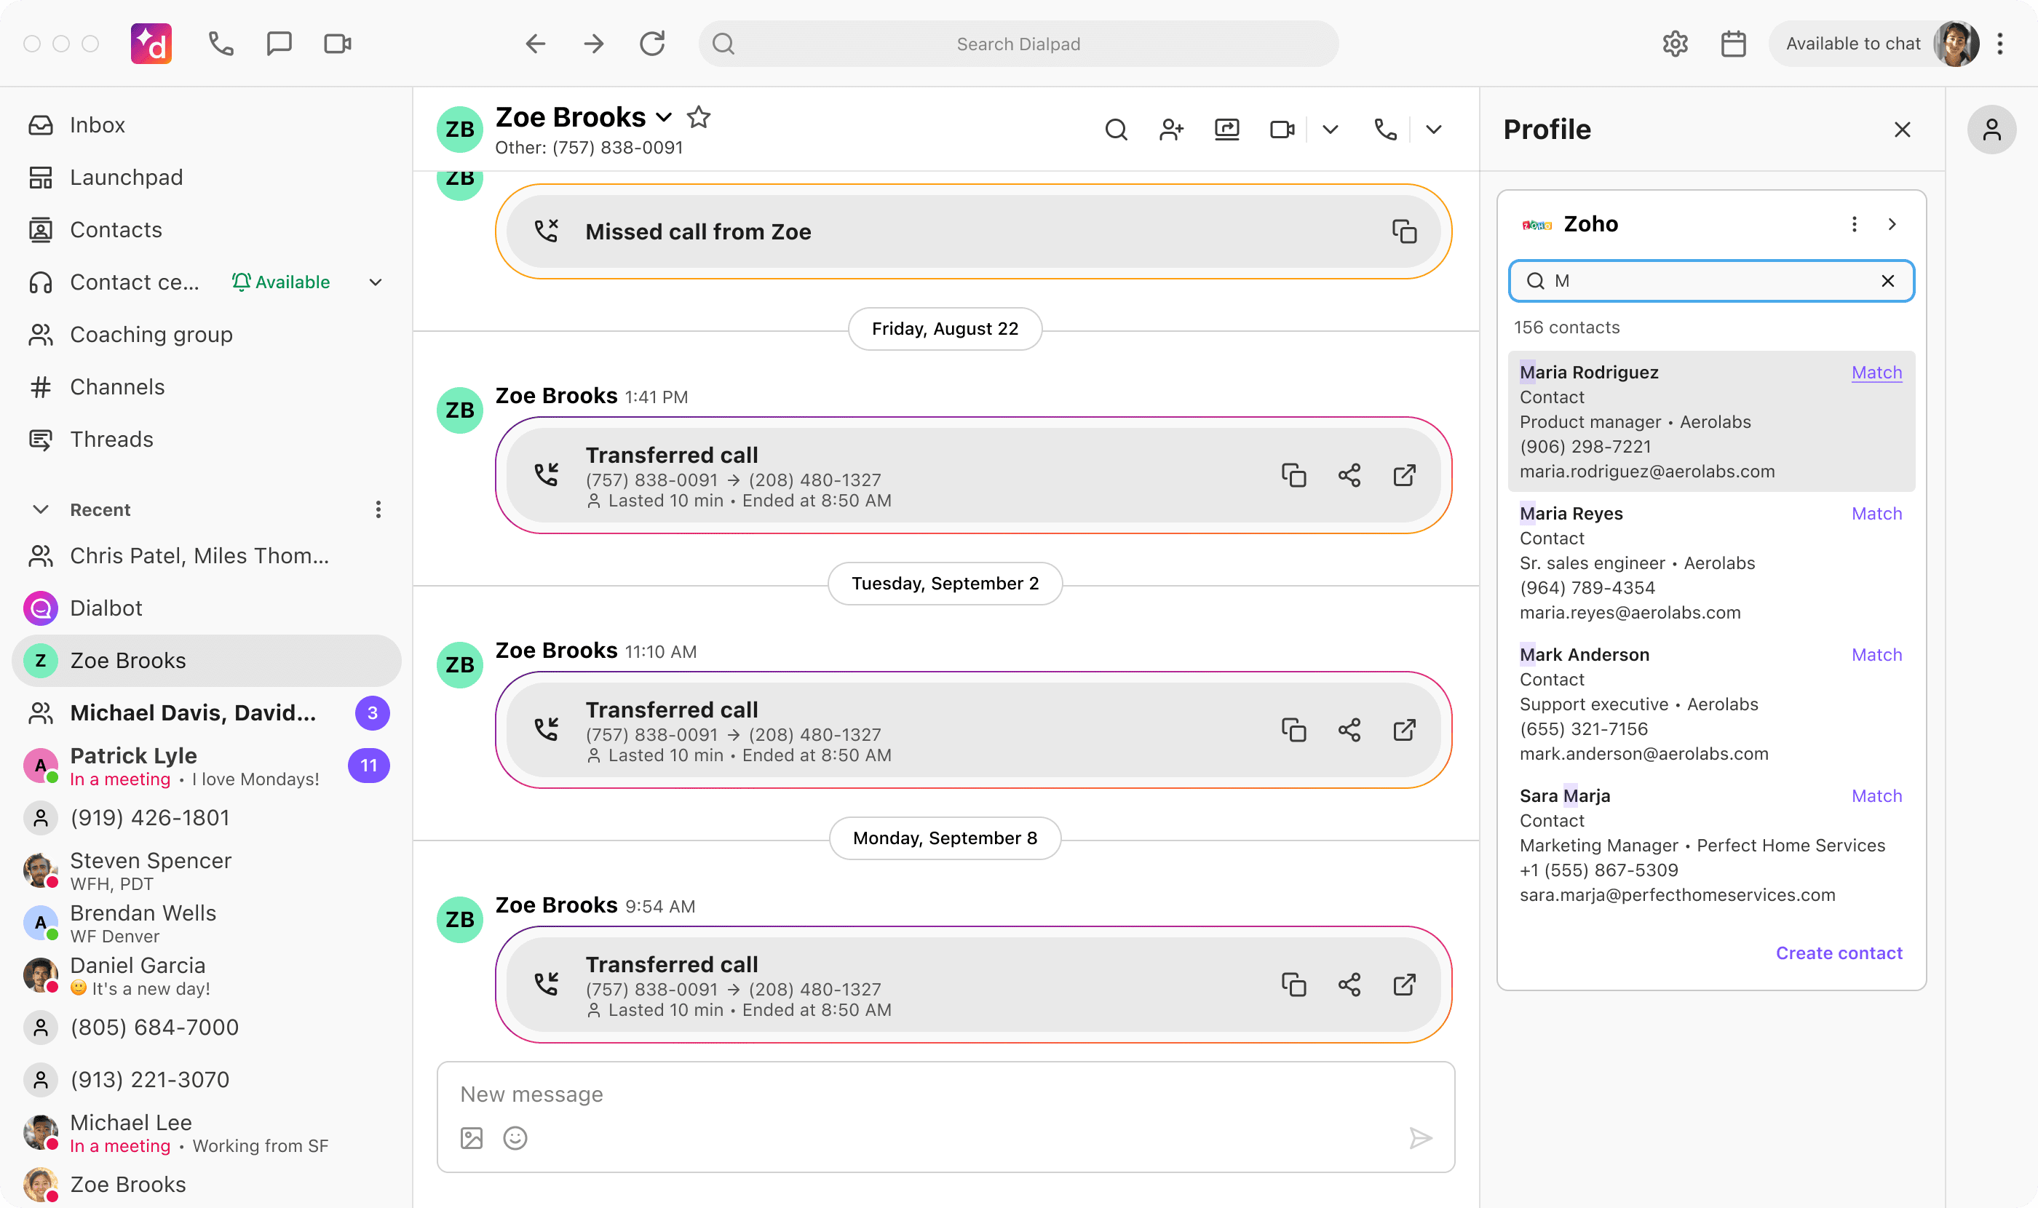The image size is (2038, 1208).
Task: Add a person to this conversation
Action: click(1172, 130)
